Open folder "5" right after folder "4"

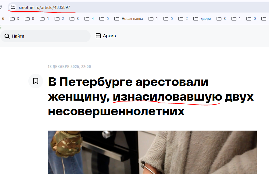point(104,19)
